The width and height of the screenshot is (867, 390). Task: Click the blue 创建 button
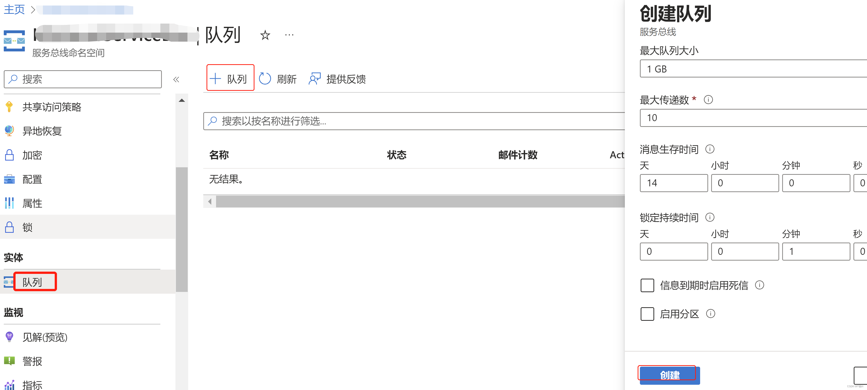pos(670,375)
